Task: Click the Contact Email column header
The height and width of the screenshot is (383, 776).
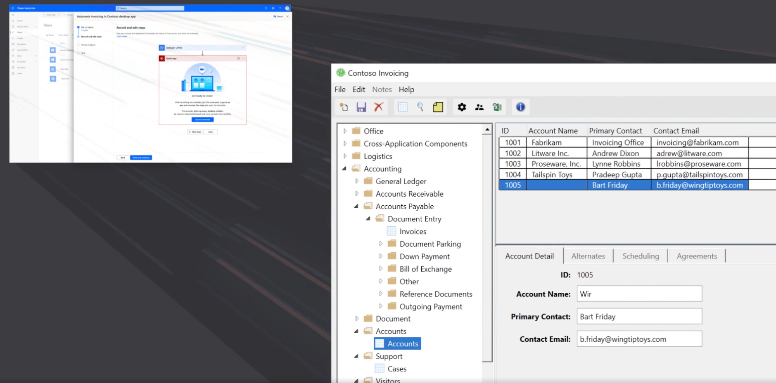Action: point(676,131)
